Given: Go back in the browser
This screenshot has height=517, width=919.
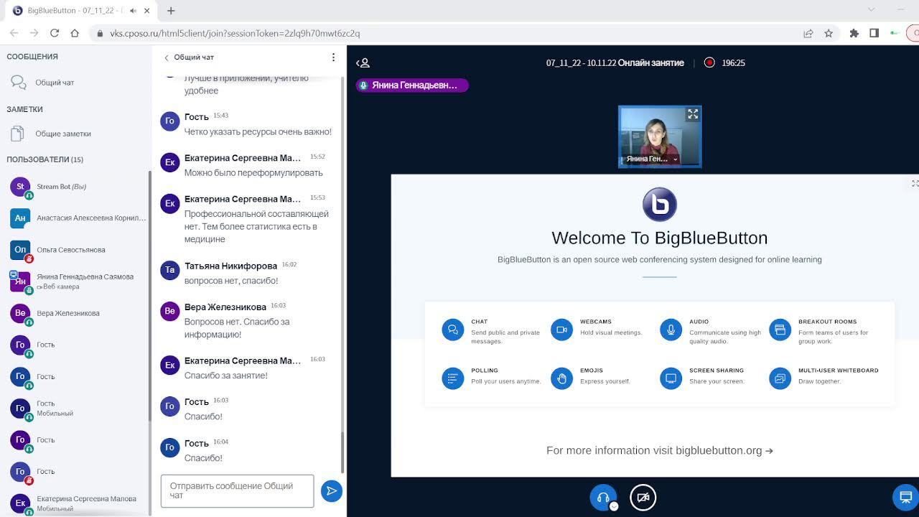Looking at the screenshot, I should click(14, 33).
